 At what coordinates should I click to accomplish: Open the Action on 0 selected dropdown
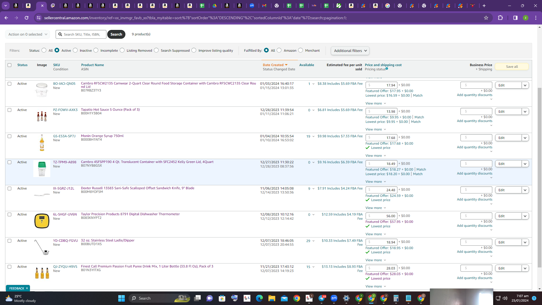tap(28, 34)
